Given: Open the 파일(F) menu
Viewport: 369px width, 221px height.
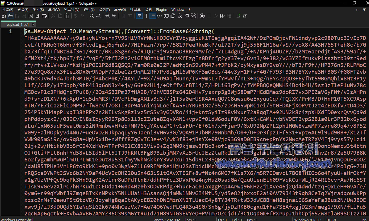Looking at the screenshot, I should click(x=7, y=9).
